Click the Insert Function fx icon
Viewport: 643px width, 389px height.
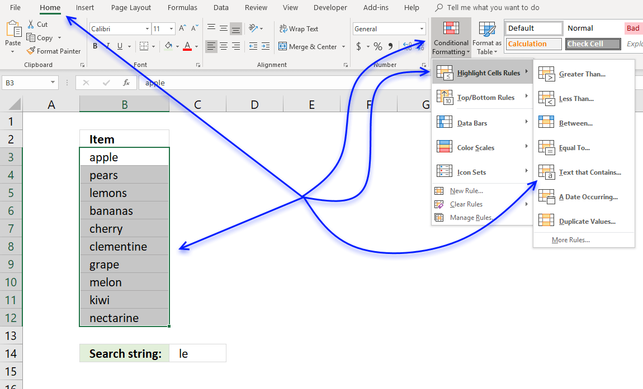[x=126, y=83]
